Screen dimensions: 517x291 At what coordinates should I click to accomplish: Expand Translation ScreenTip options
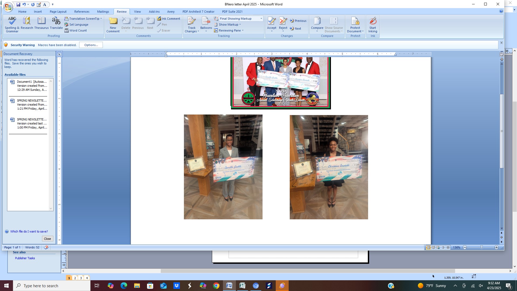click(x=101, y=19)
